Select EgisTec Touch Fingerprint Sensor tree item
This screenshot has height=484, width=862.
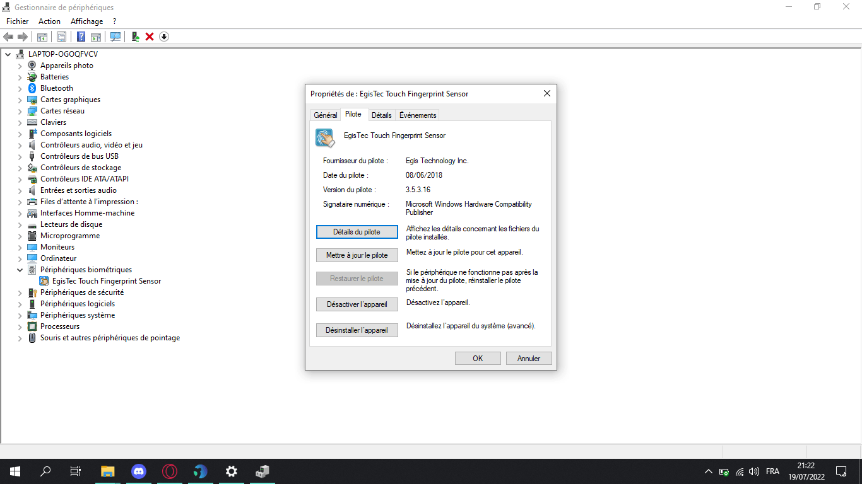coord(107,281)
